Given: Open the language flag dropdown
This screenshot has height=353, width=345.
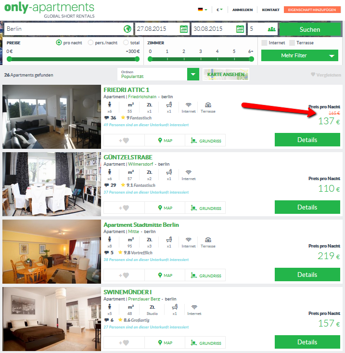Looking at the screenshot, I should tap(203, 10).
